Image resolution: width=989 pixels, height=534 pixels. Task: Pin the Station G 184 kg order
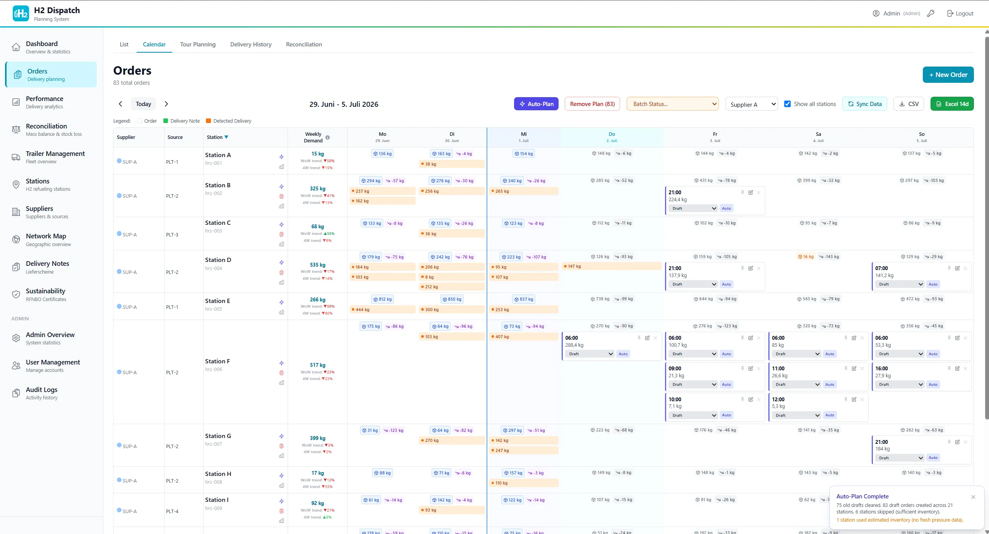tap(949, 442)
